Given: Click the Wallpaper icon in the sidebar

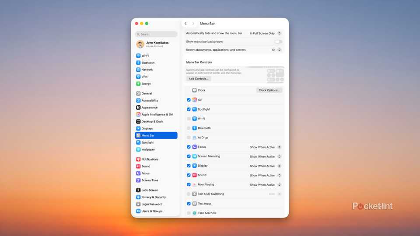Looking at the screenshot, I should point(138,149).
